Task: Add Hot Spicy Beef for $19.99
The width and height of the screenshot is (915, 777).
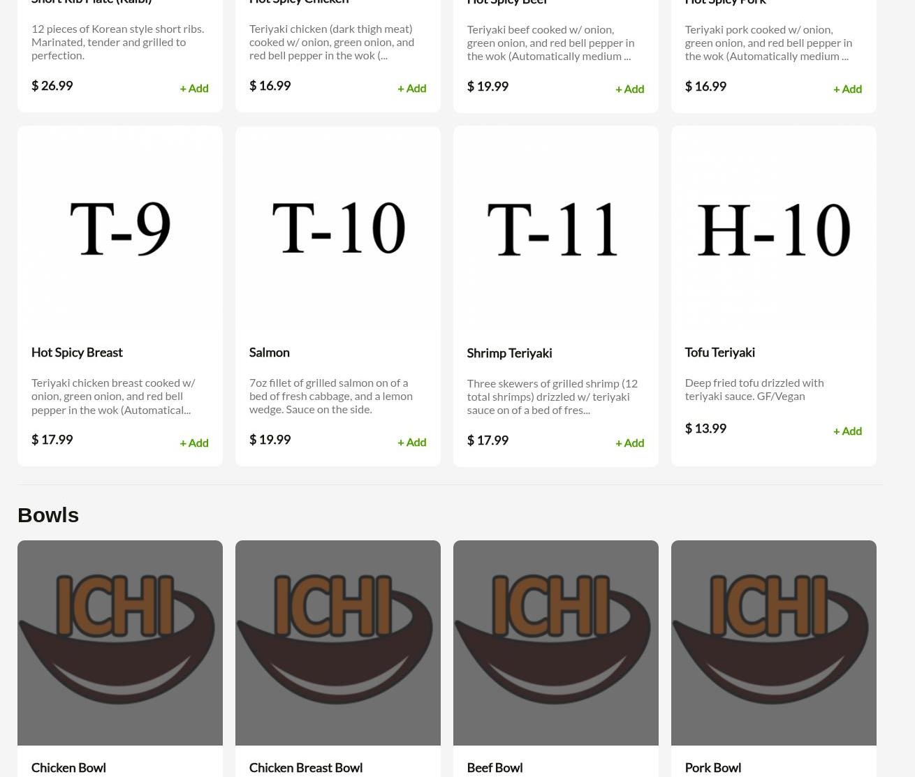Action: [630, 89]
